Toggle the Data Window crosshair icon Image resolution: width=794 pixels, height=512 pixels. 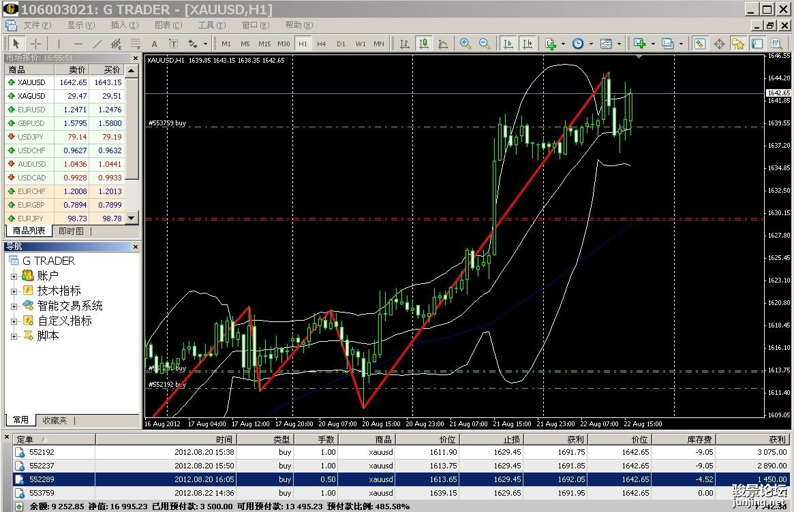click(x=719, y=44)
